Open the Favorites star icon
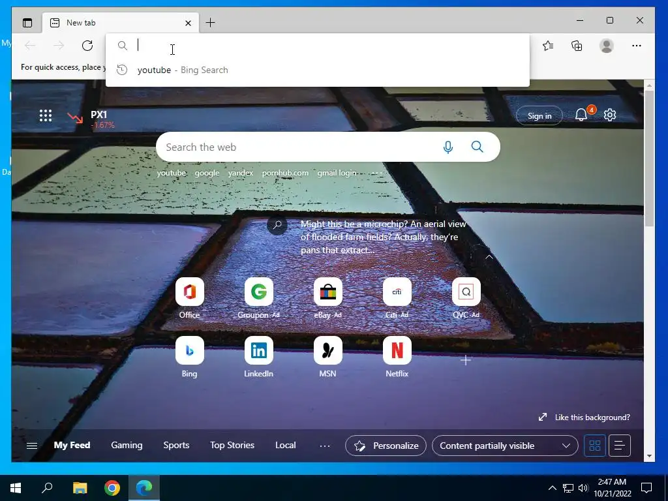 pyautogui.click(x=548, y=46)
